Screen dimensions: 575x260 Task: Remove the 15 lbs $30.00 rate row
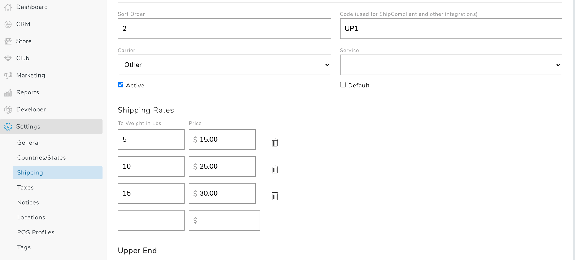(x=275, y=196)
